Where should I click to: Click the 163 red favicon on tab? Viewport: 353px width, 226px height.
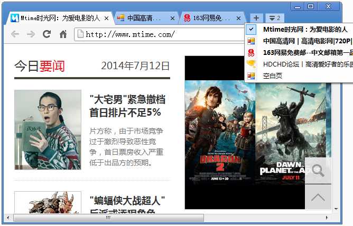pyautogui.click(x=187, y=18)
